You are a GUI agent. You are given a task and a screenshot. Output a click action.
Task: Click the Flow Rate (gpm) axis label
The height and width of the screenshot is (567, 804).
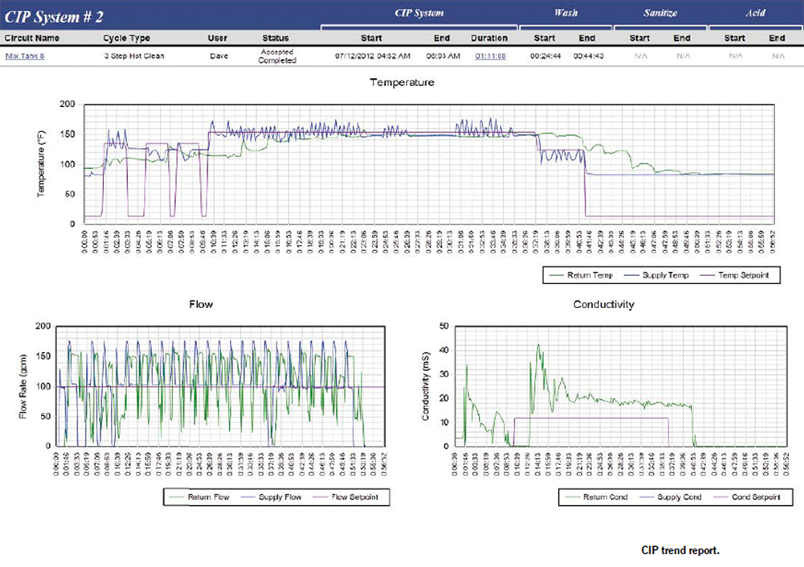23,386
